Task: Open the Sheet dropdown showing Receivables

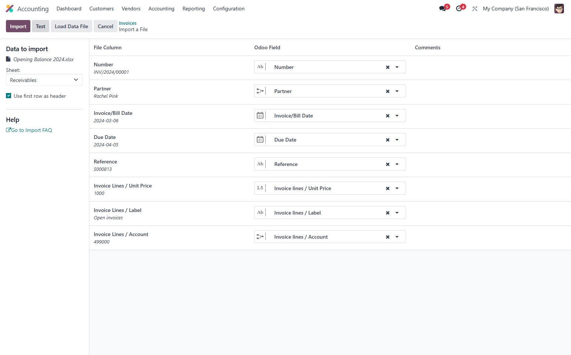Action: click(x=44, y=80)
